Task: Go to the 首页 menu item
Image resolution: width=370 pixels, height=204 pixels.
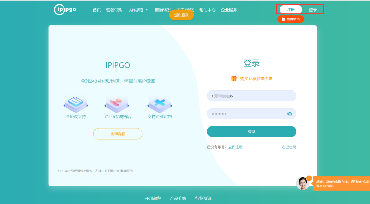Action: [97, 10]
